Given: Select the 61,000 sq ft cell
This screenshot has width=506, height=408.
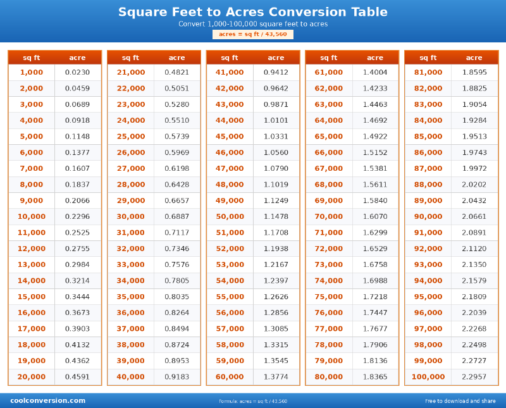Looking at the screenshot, I should point(329,72).
